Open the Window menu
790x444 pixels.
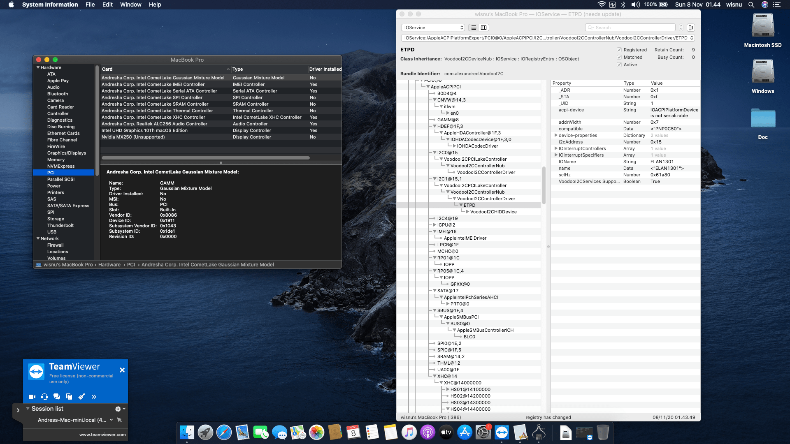pos(130,5)
